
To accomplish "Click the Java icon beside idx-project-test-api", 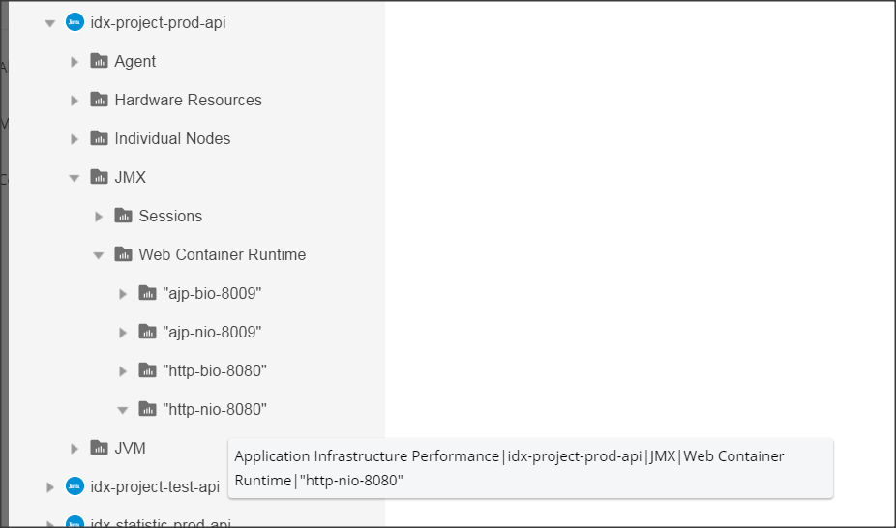I will (x=75, y=486).
